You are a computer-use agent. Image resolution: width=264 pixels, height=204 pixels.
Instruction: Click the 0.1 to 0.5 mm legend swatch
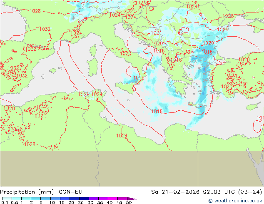[x=7, y=199]
